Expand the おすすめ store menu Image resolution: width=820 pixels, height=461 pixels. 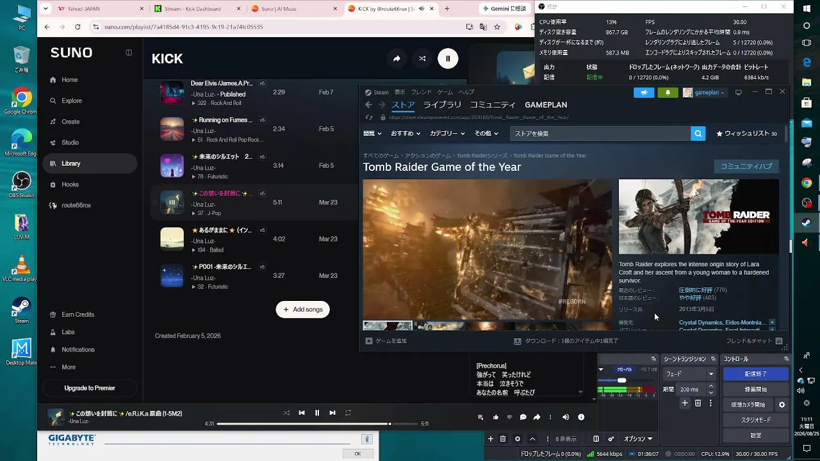pyautogui.click(x=406, y=133)
